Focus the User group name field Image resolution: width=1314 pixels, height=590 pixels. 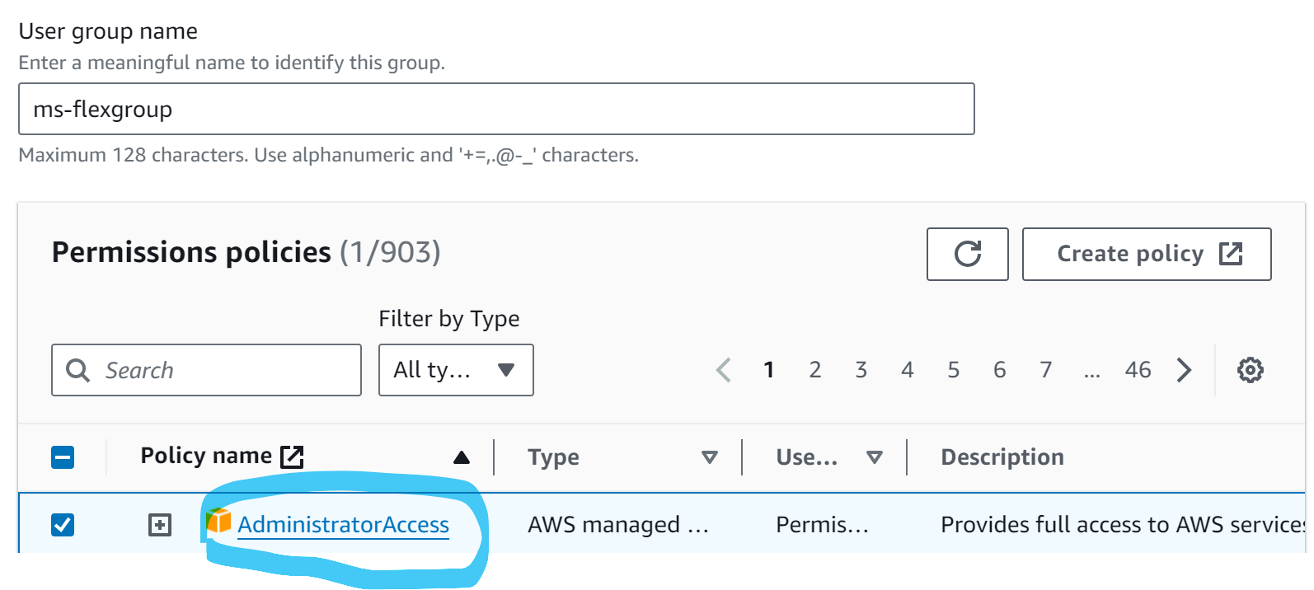click(x=496, y=109)
